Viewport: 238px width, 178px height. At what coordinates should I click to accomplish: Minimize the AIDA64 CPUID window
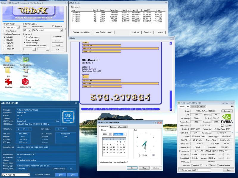[x=69, y=103]
